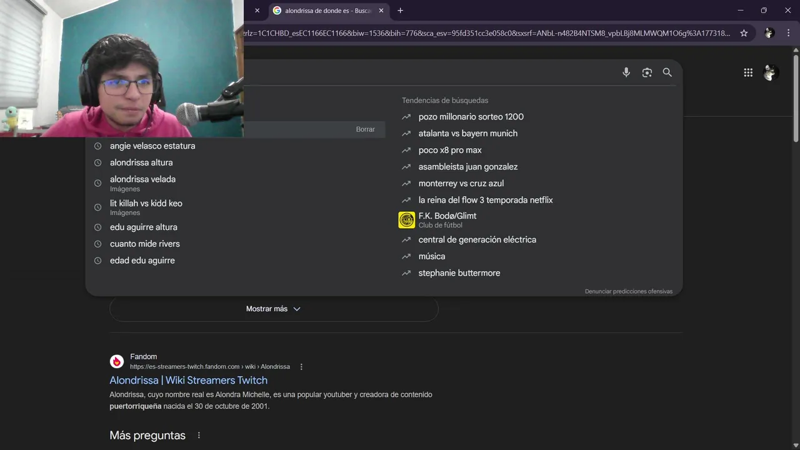The height and width of the screenshot is (450, 800).
Task: Click the es-streamers-twitch.fandom.com URL
Action: (x=210, y=367)
